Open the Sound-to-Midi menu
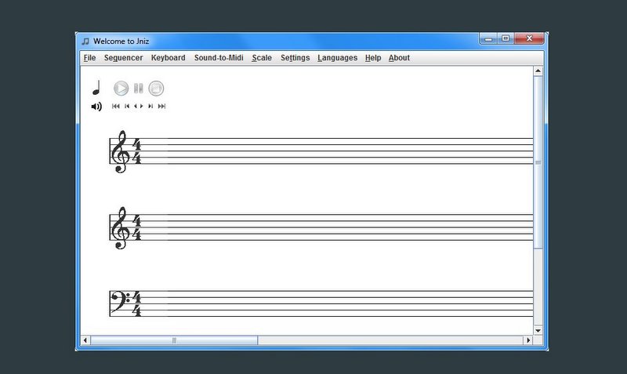 [x=219, y=57]
